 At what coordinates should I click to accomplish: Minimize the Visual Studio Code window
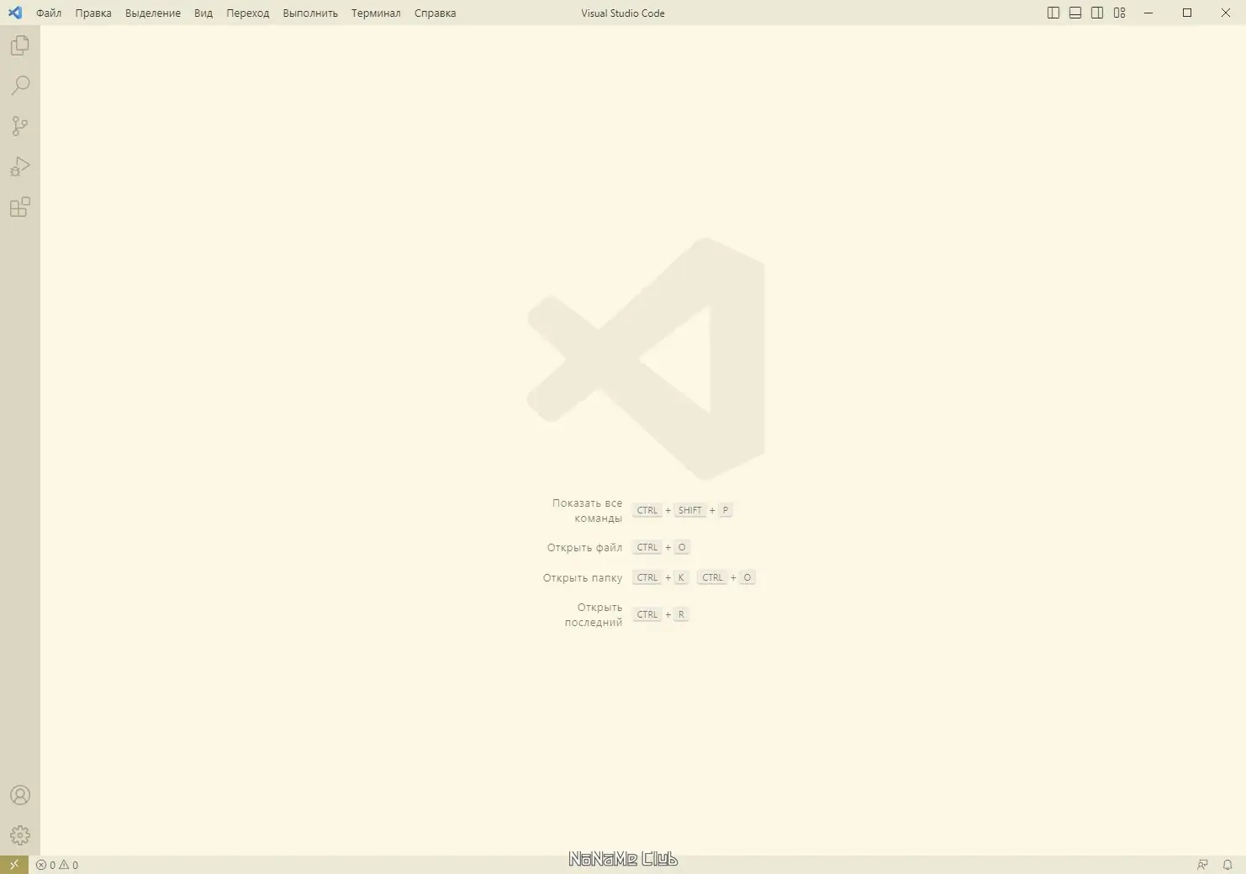point(1148,13)
